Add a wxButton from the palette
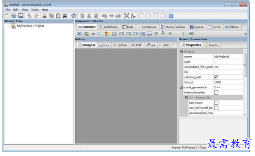 (x=79, y=34)
